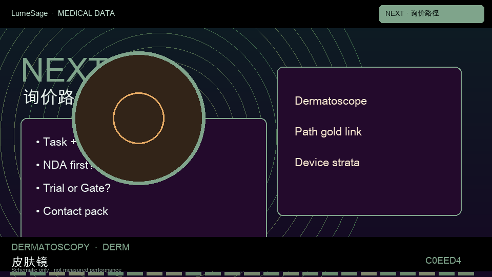Click the NDA first bullet item
Viewport: 492px width, 277px height.
pyautogui.click(x=67, y=165)
